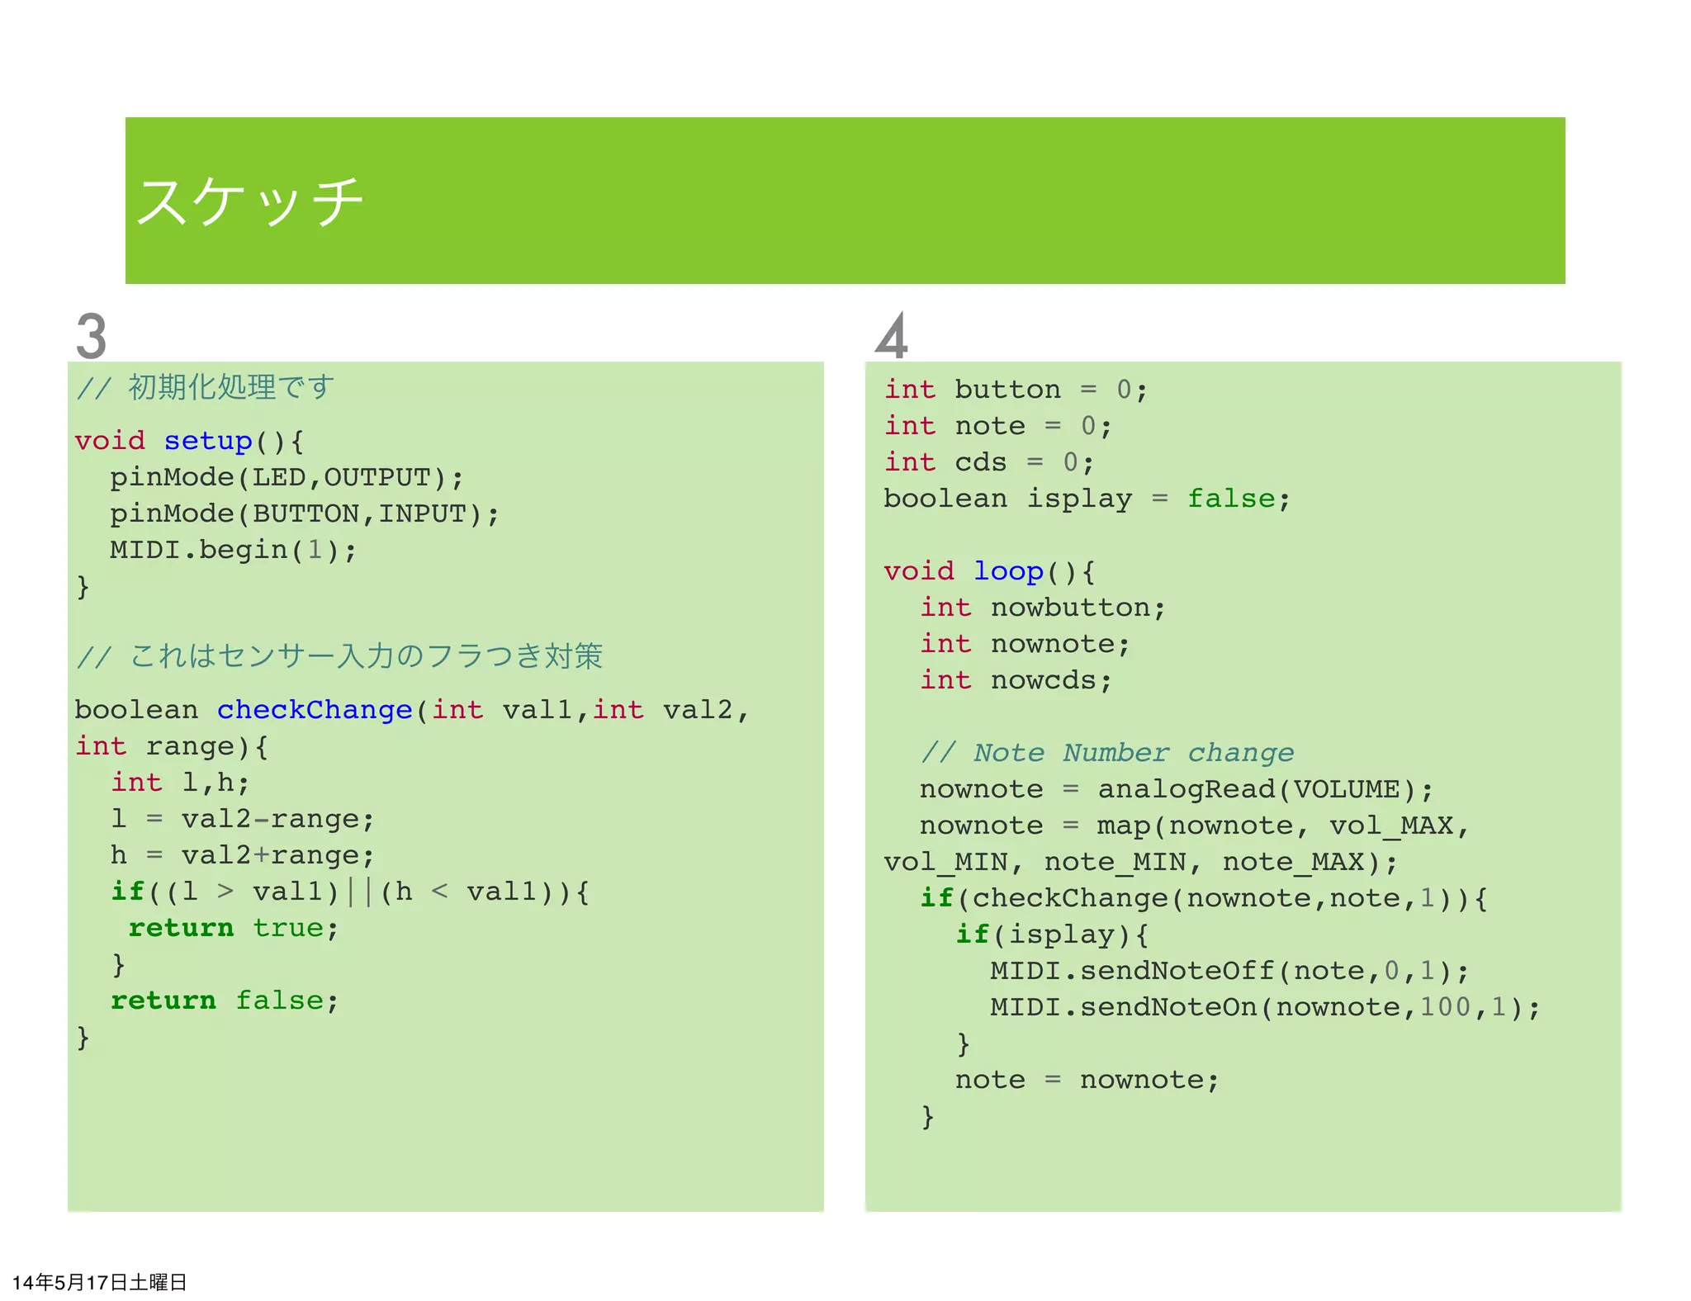Image resolution: width=1691 pixels, height=1301 pixels.
Task: Click the line return true;
Action: pos(233,928)
